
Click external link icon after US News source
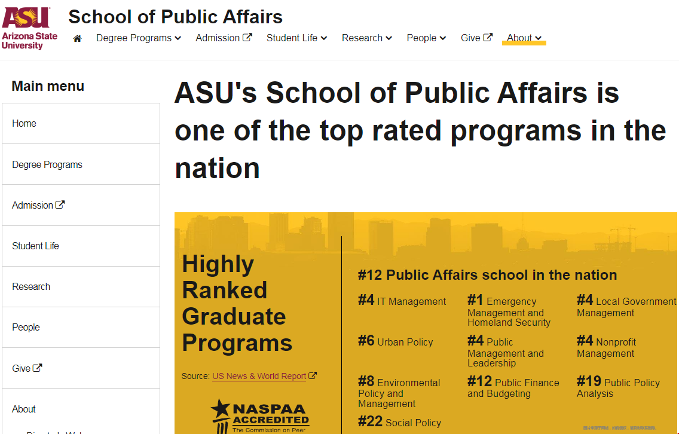point(313,375)
